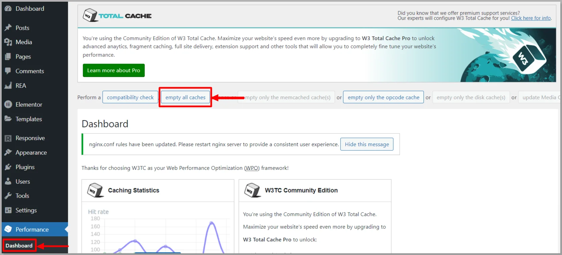Click the Performance cube icon
The width and height of the screenshot is (562, 255).
point(8,229)
